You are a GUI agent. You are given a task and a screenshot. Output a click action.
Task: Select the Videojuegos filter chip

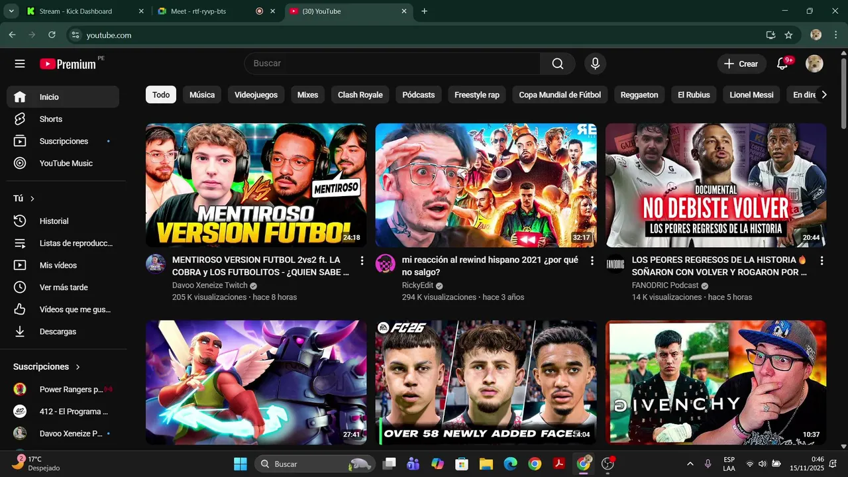pyautogui.click(x=256, y=95)
